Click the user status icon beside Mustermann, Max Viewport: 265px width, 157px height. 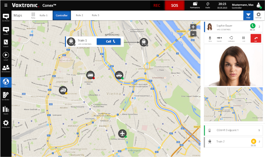point(259,5)
